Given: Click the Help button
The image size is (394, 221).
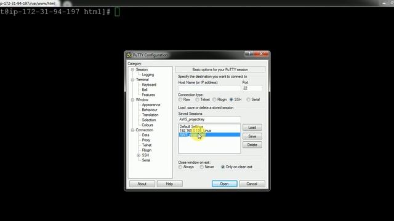Looking at the screenshot, I should coord(169,184).
